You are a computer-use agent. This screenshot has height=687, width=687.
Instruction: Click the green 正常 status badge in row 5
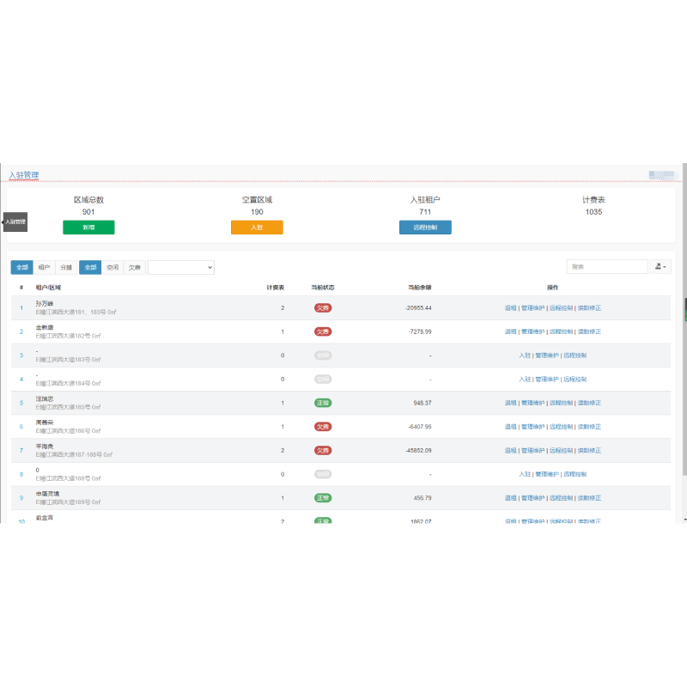point(323,403)
